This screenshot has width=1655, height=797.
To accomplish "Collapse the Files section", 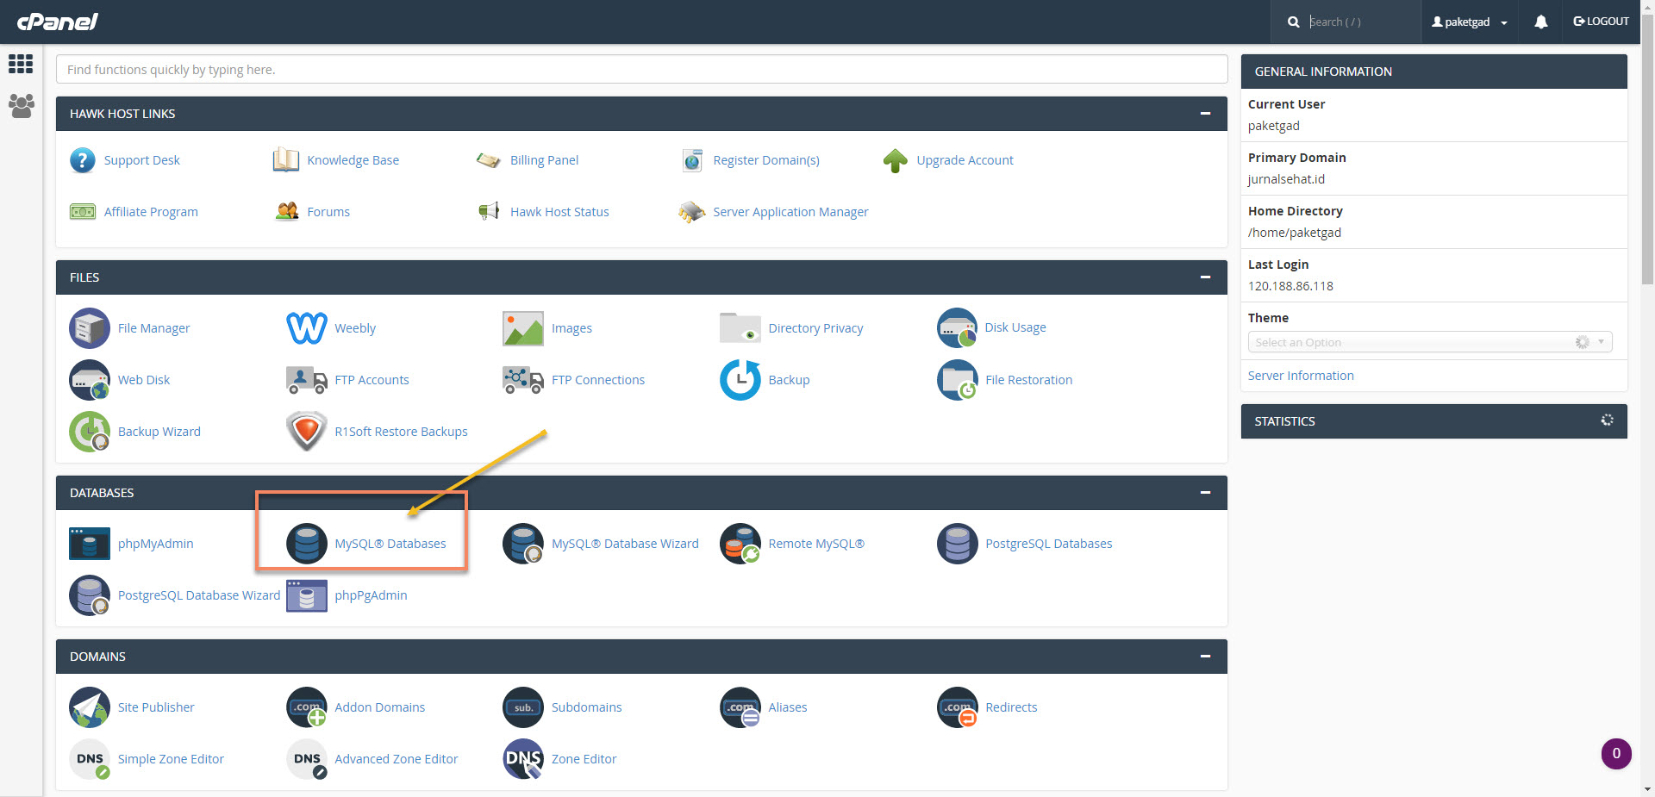I will [1205, 277].
